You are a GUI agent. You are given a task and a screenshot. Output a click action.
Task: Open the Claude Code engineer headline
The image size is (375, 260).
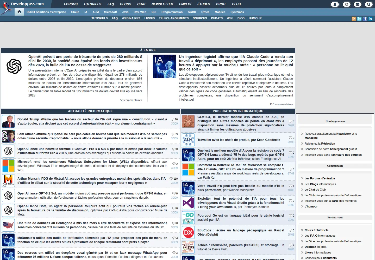click(236, 63)
